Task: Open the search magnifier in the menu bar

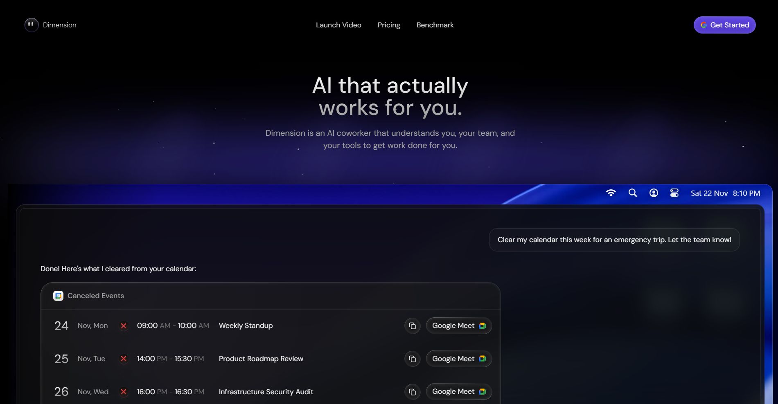Action: tap(633, 193)
